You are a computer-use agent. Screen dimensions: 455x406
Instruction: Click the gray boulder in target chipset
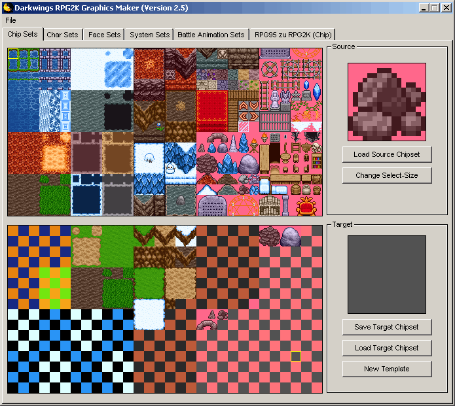pos(291,237)
